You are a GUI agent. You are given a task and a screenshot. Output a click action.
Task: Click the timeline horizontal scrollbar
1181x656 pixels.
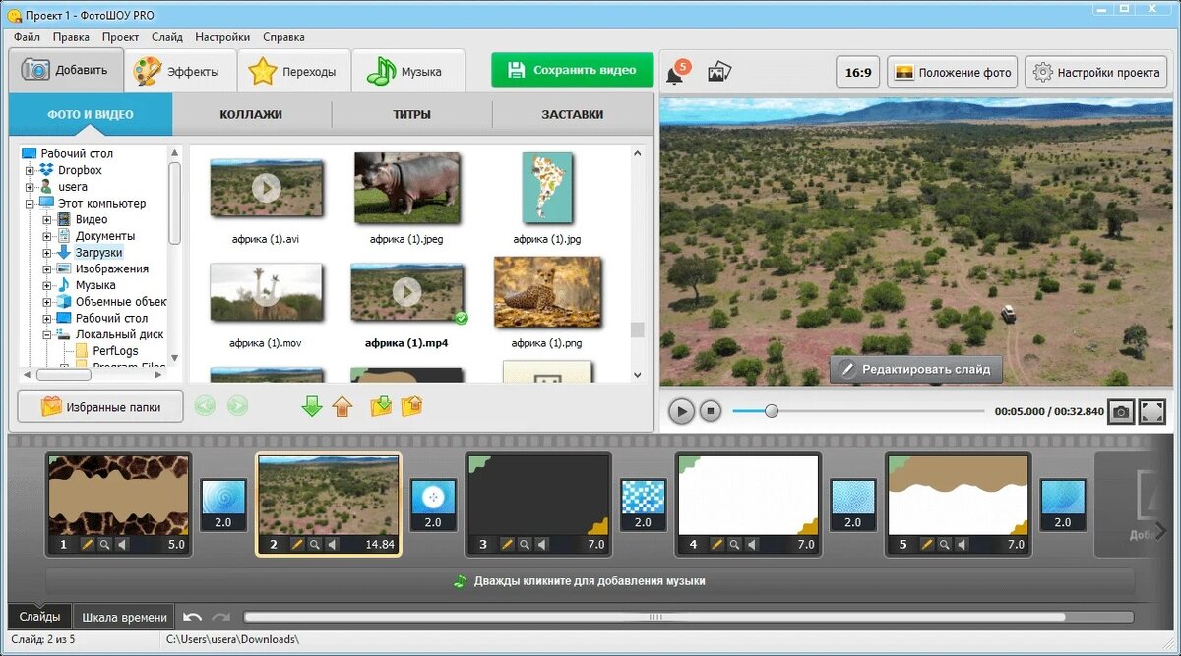(654, 617)
